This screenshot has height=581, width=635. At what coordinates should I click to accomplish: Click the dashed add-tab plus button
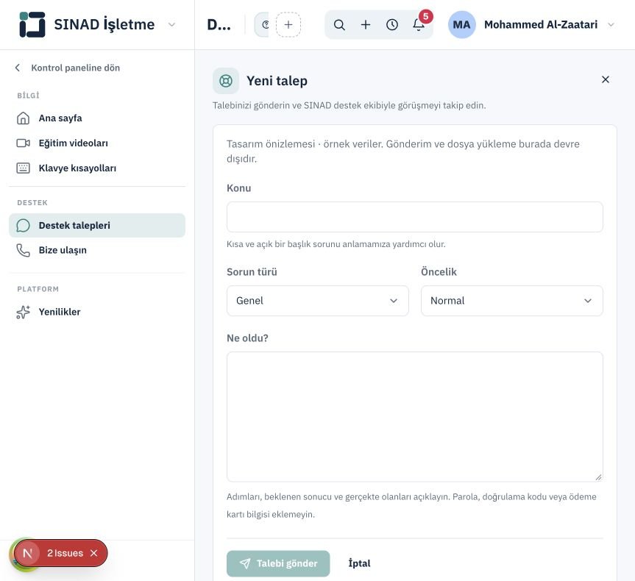point(288,25)
